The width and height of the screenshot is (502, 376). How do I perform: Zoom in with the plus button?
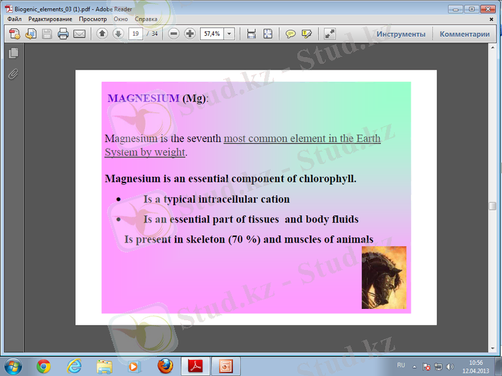click(x=190, y=34)
